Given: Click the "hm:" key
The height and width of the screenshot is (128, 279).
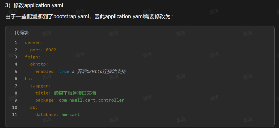Looking at the screenshot, I should pos(29,79).
